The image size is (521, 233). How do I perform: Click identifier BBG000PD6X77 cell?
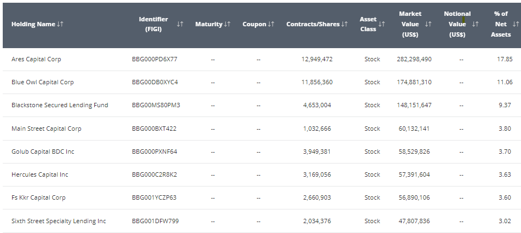154,59
